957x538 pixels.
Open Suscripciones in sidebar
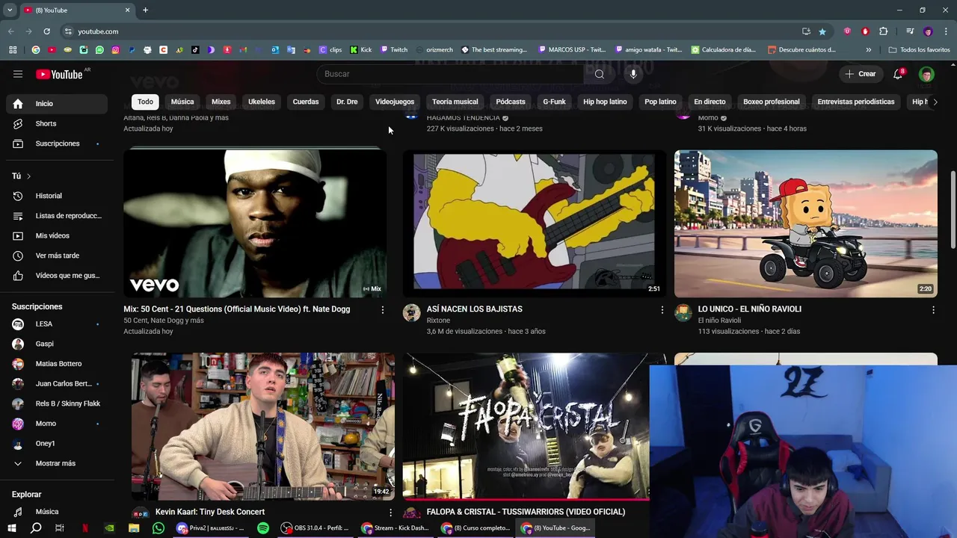click(56, 143)
